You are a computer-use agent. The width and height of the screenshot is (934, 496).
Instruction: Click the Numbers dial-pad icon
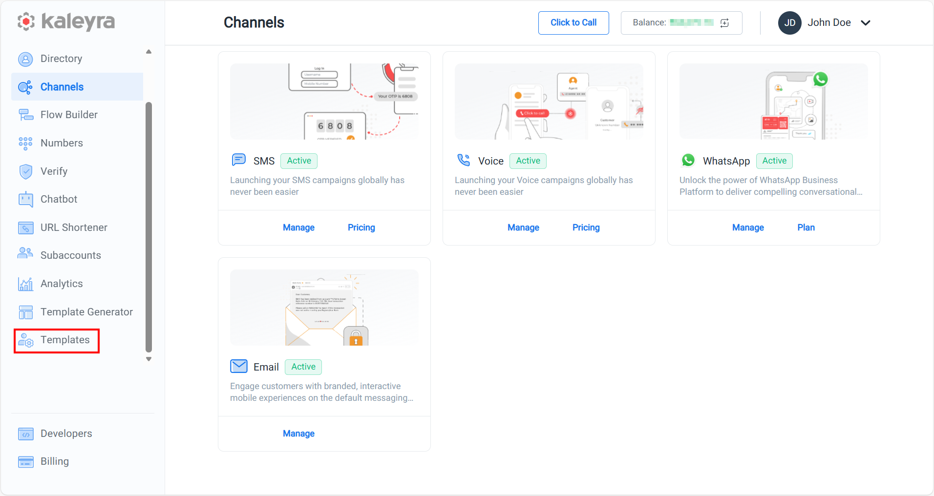click(25, 143)
